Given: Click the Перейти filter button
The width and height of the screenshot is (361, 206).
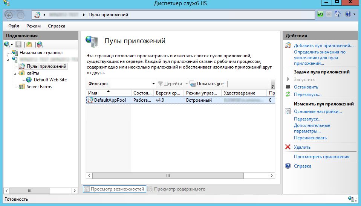Looking at the screenshot, I should pyautogui.click(x=170, y=84).
